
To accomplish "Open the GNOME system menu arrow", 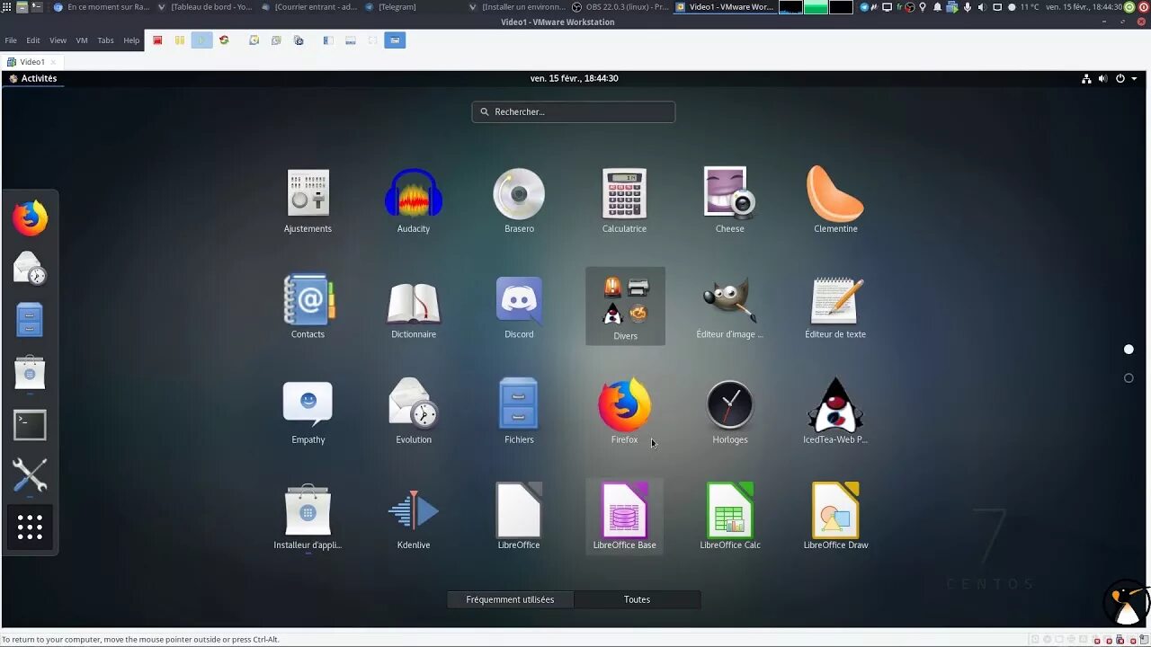I will 1134,78.
